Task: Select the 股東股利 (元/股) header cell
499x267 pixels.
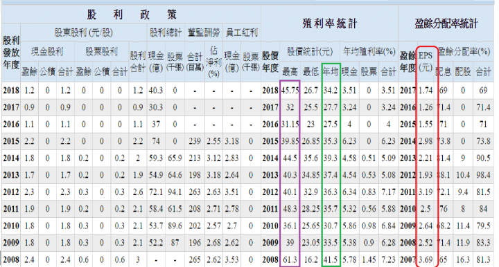Action: coord(83,33)
